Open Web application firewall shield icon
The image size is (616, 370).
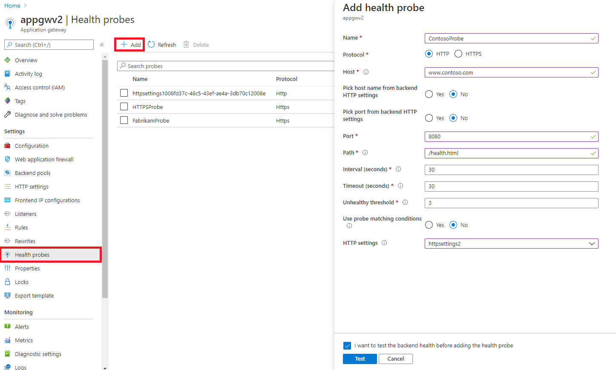coord(7,159)
